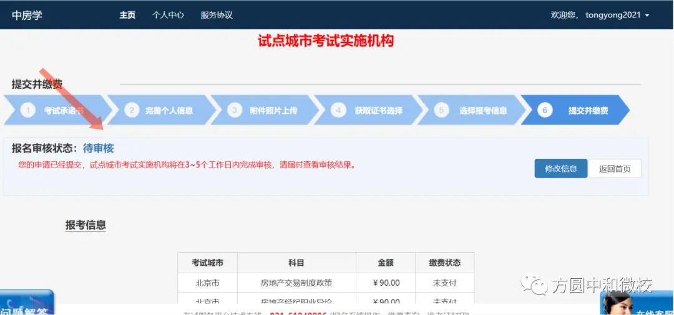Click step 4 circle icon 获取证书选择
674x315 pixels.
(x=338, y=110)
